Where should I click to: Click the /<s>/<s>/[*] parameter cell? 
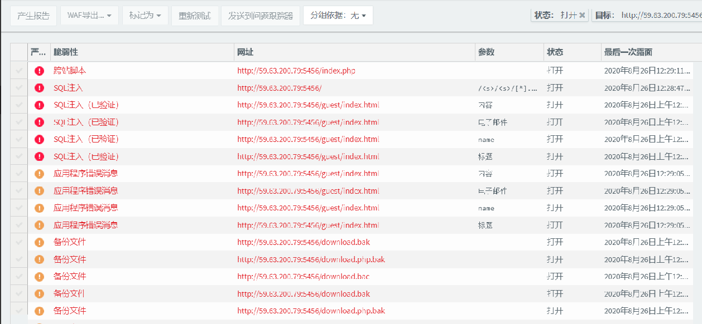coord(508,89)
